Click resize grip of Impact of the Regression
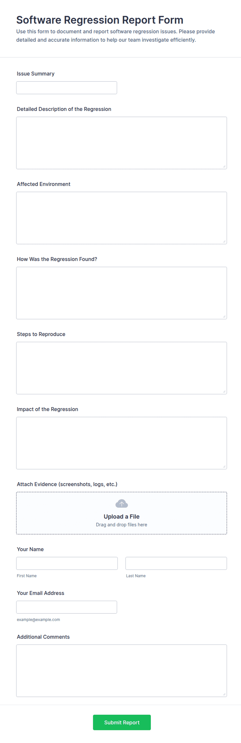241x743 pixels. pos(224,466)
